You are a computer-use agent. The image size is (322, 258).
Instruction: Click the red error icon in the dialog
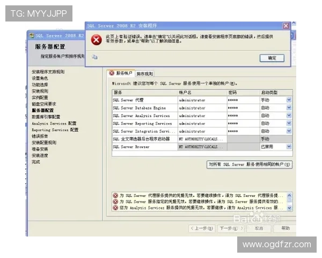[x=96, y=40]
